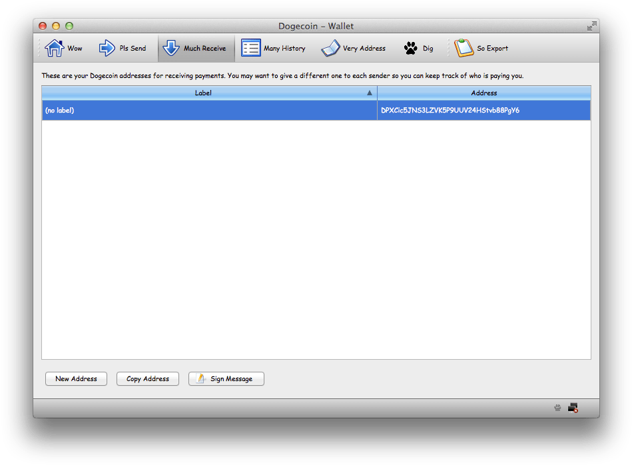
Task: Toggle sort arrow in Label column
Action: click(370, 93)
